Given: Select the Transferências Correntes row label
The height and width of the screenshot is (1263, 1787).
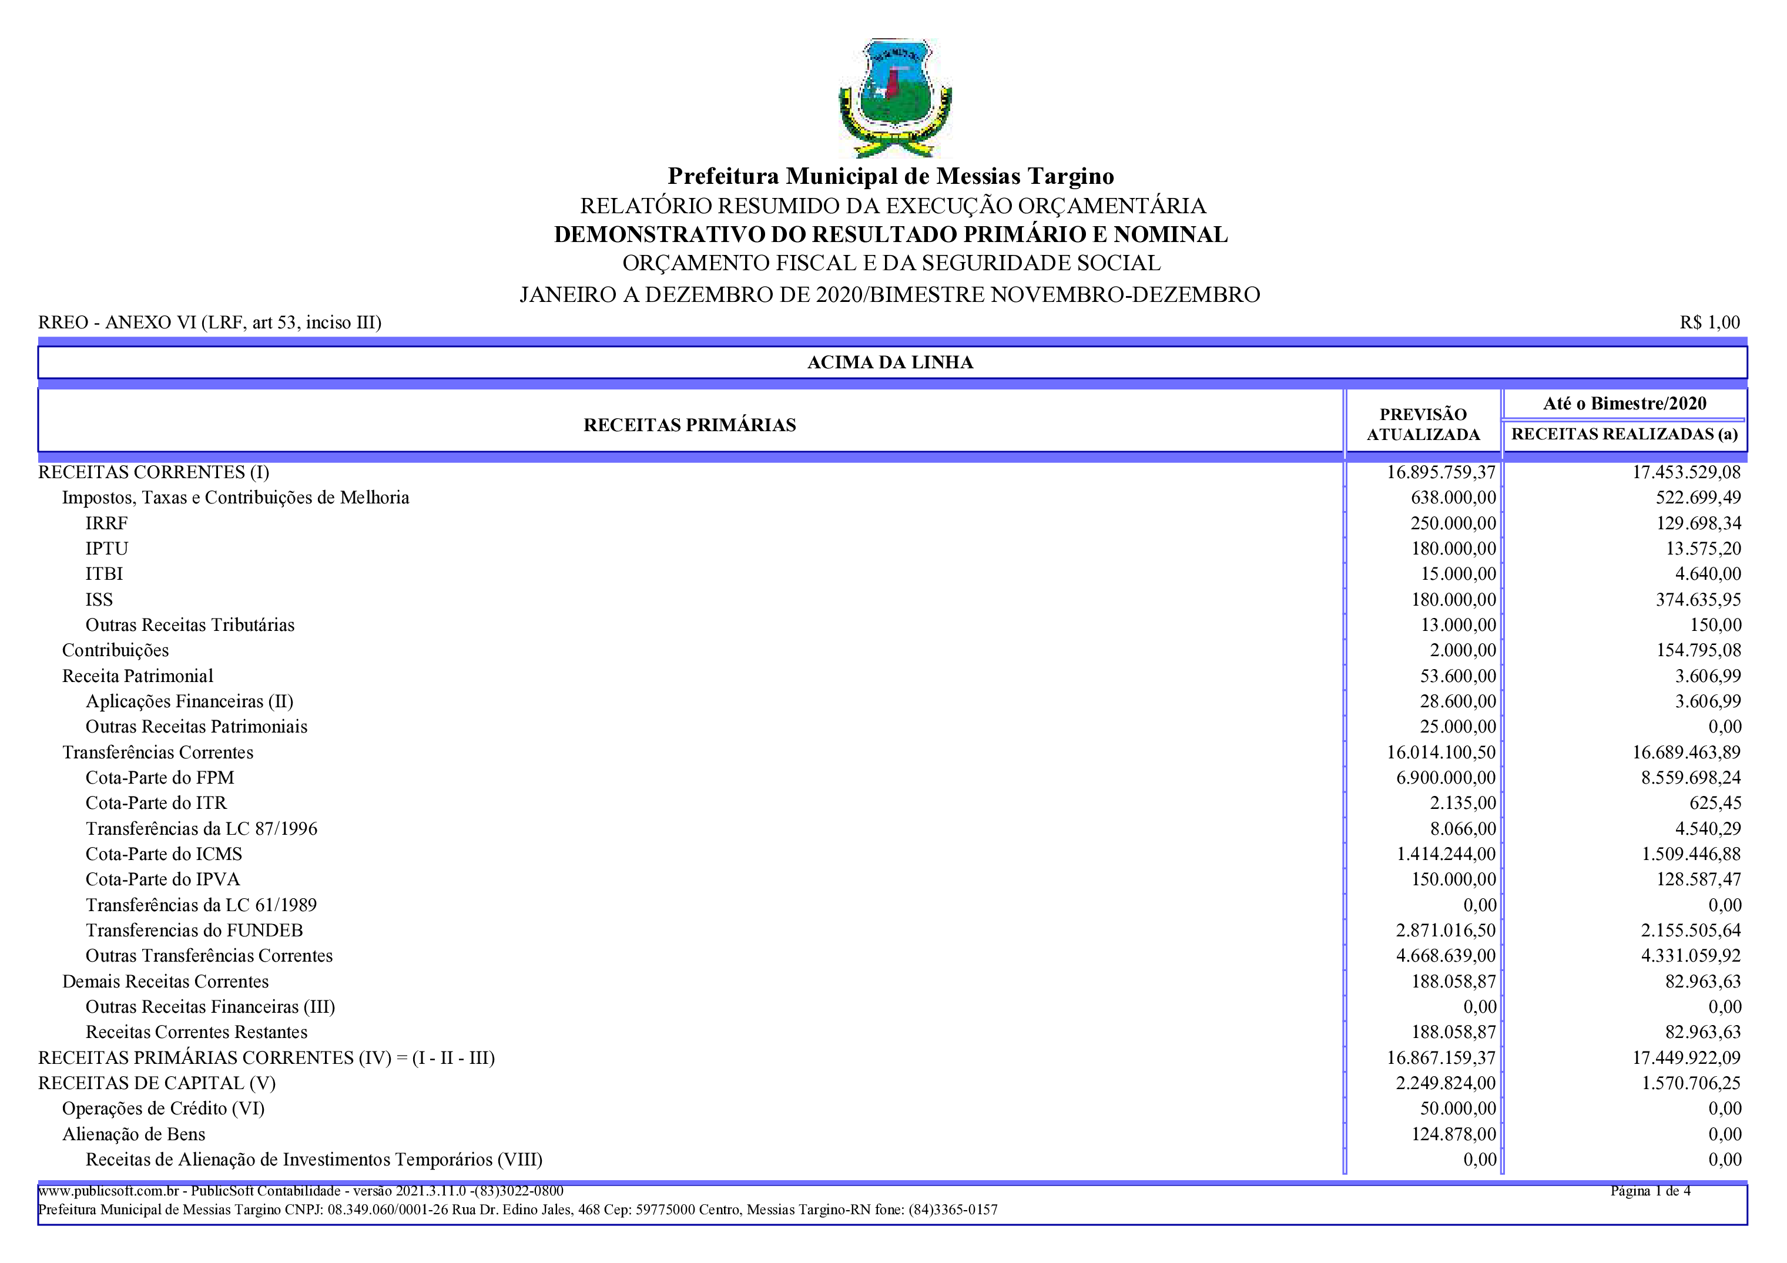Looking at the screenshot, I should [x=157, y=753].
